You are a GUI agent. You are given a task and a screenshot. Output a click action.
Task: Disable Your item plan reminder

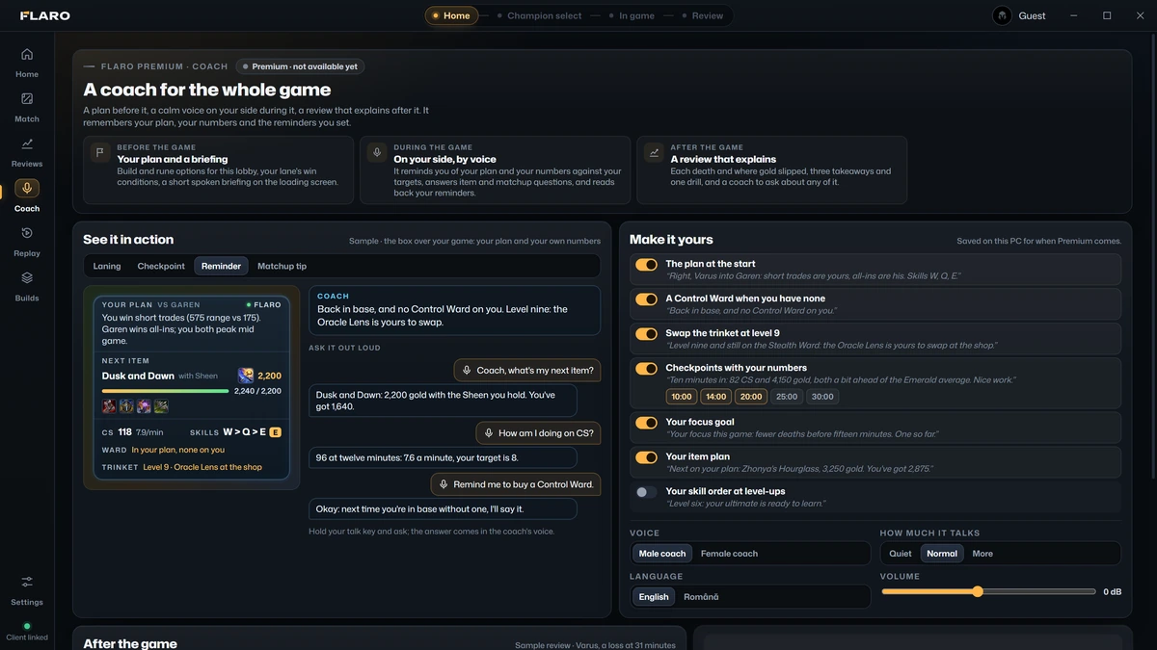(646, 457)
